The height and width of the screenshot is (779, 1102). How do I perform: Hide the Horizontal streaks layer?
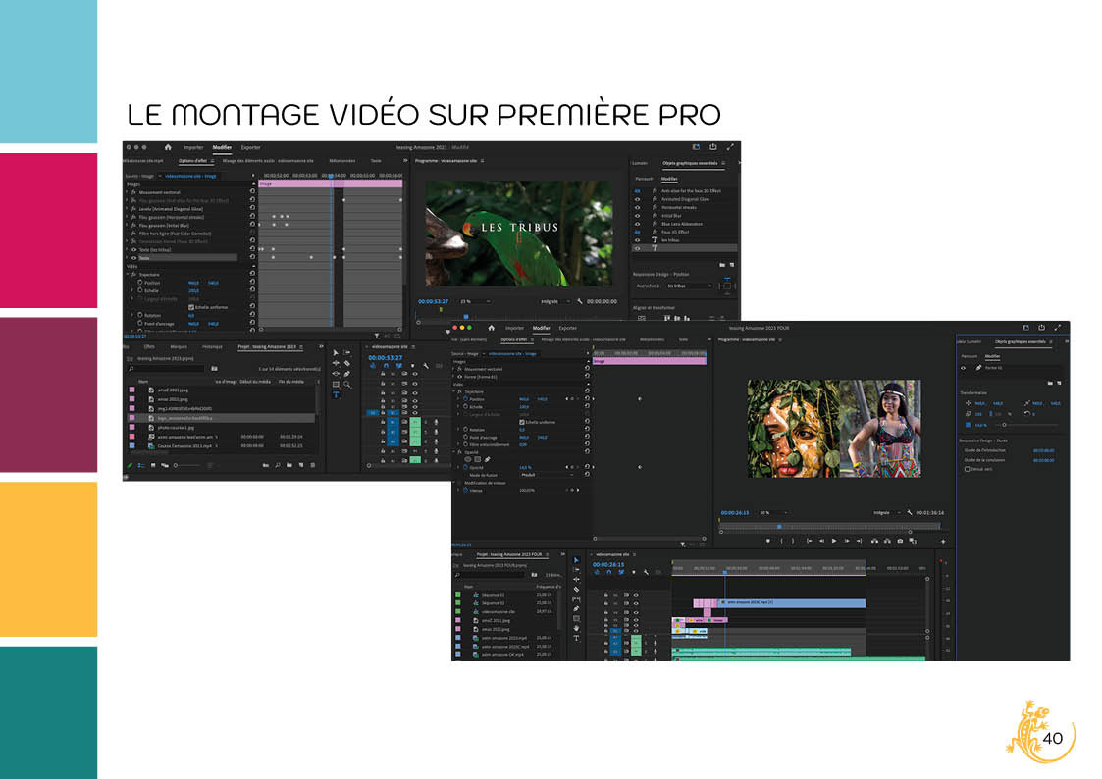(x=638, y=207)
